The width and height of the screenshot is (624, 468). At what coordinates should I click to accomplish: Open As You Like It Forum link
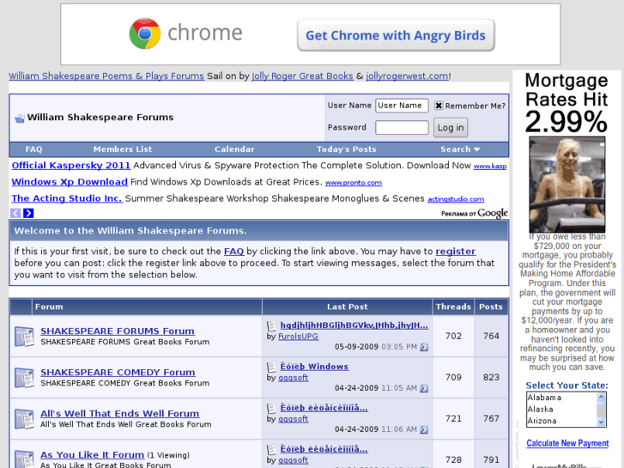coord(93,455)
